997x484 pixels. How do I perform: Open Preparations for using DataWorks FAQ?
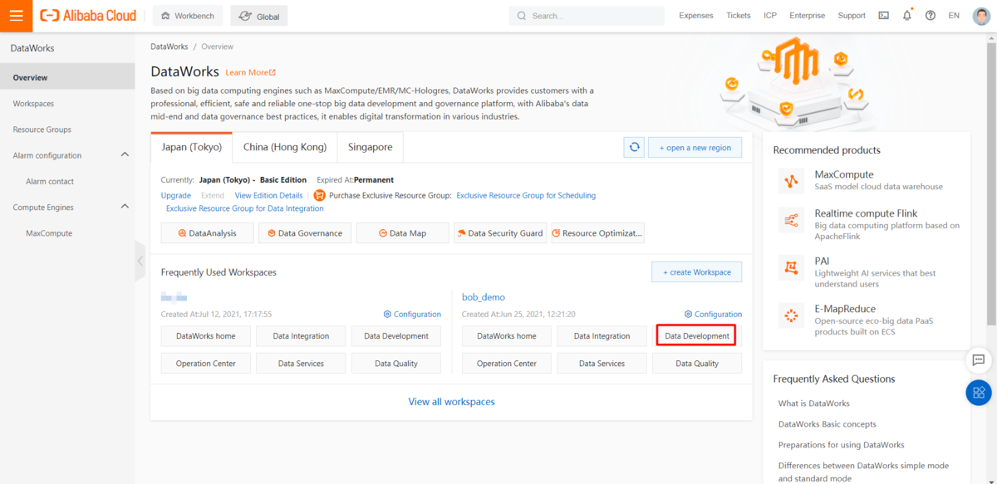(x=842, y=445)
